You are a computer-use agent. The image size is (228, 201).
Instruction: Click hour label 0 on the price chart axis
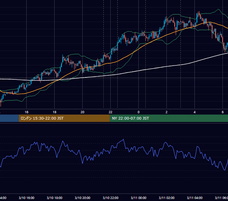tap(138, 112)
